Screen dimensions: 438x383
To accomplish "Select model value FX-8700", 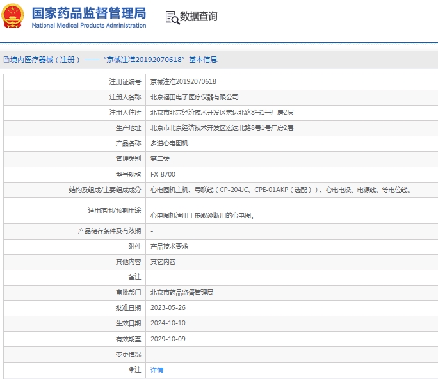I will tap(163, 174).
